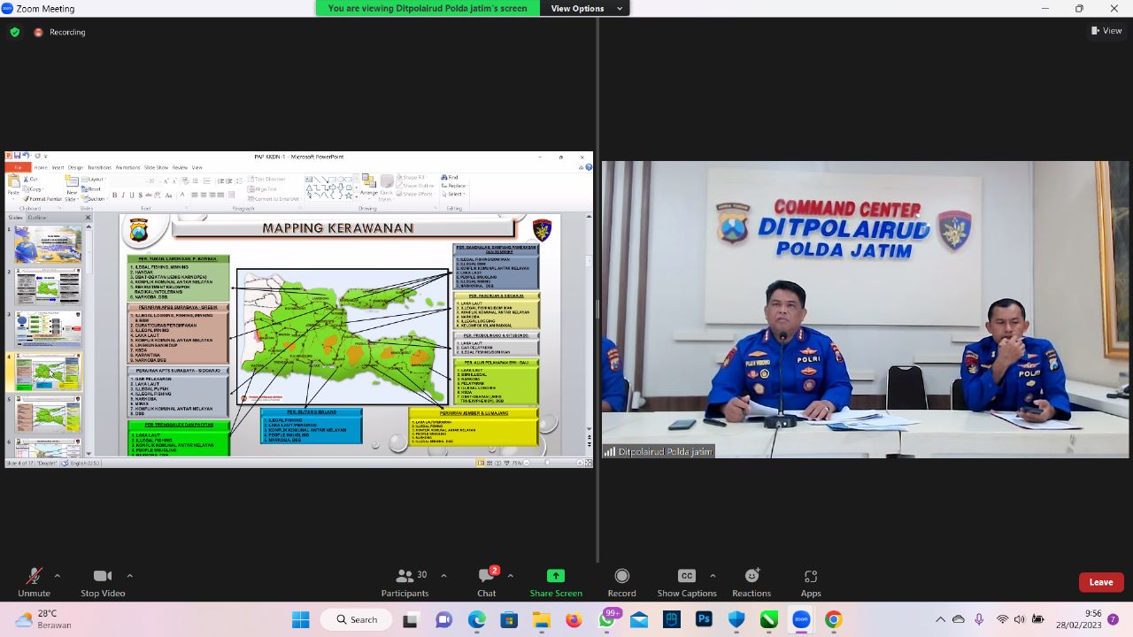Open audio options arrow beside Unmute
1133x637 pixels.
coord(58,576)
